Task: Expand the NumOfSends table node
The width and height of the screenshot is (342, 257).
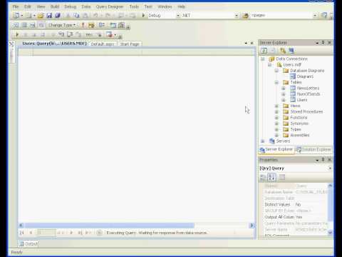Action: tap(284, 94)
